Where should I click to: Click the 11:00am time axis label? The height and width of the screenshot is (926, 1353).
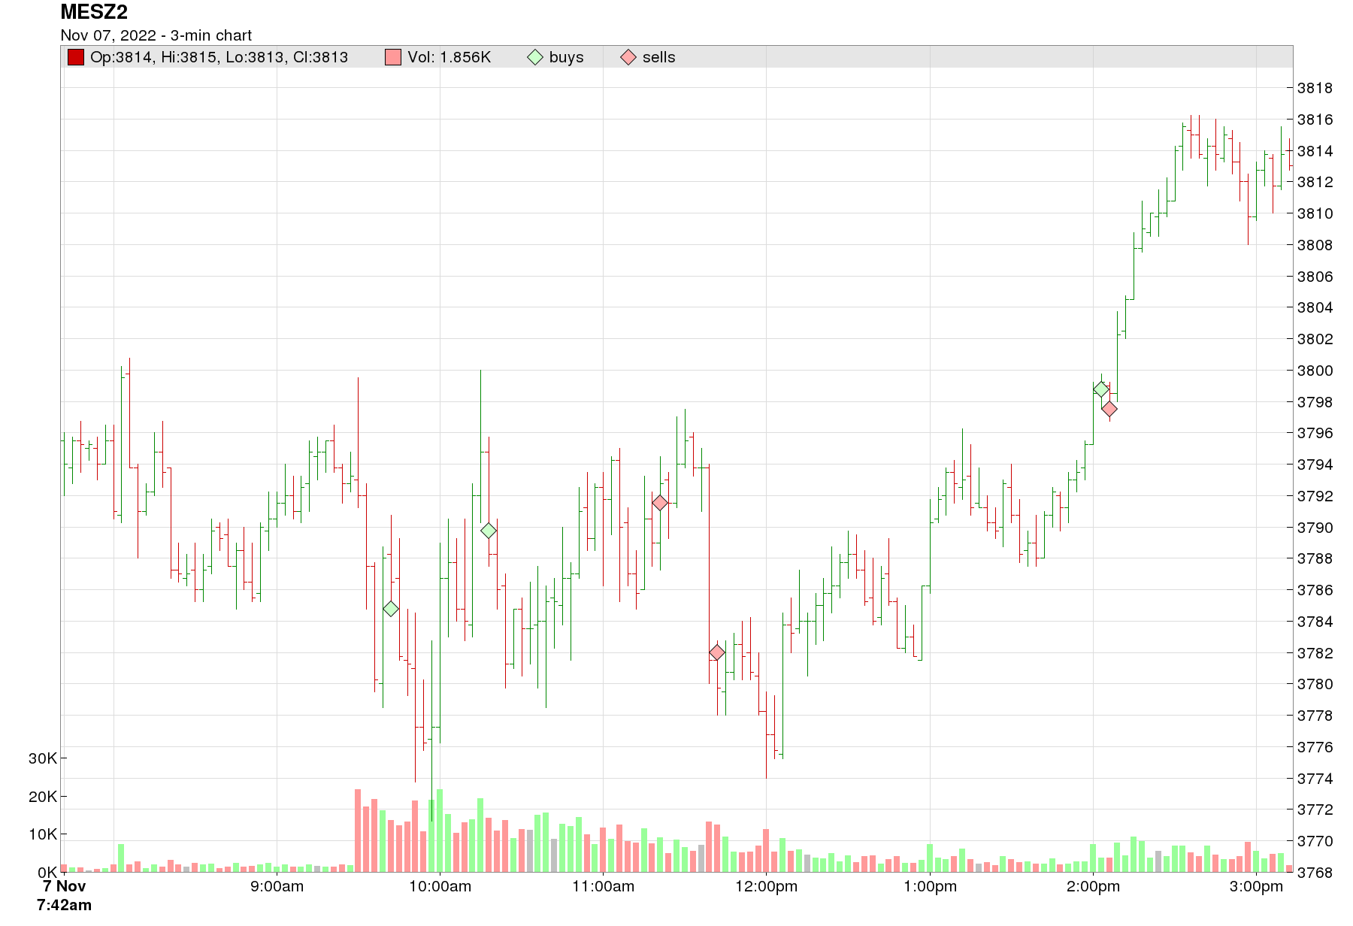[604, 886]
